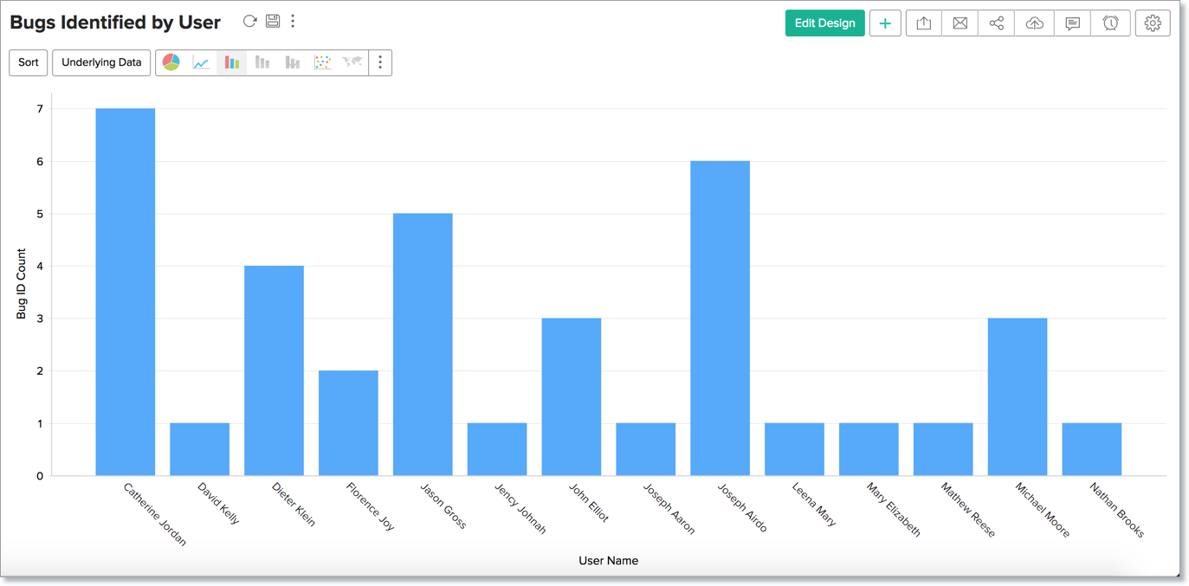Click the John Elliot bar
Viewport: 1189px width, 586px height.
pos(572,396)
